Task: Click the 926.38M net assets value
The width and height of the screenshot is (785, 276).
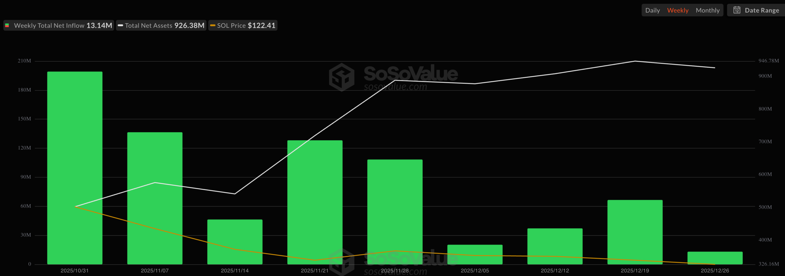Action: (190, 25)
